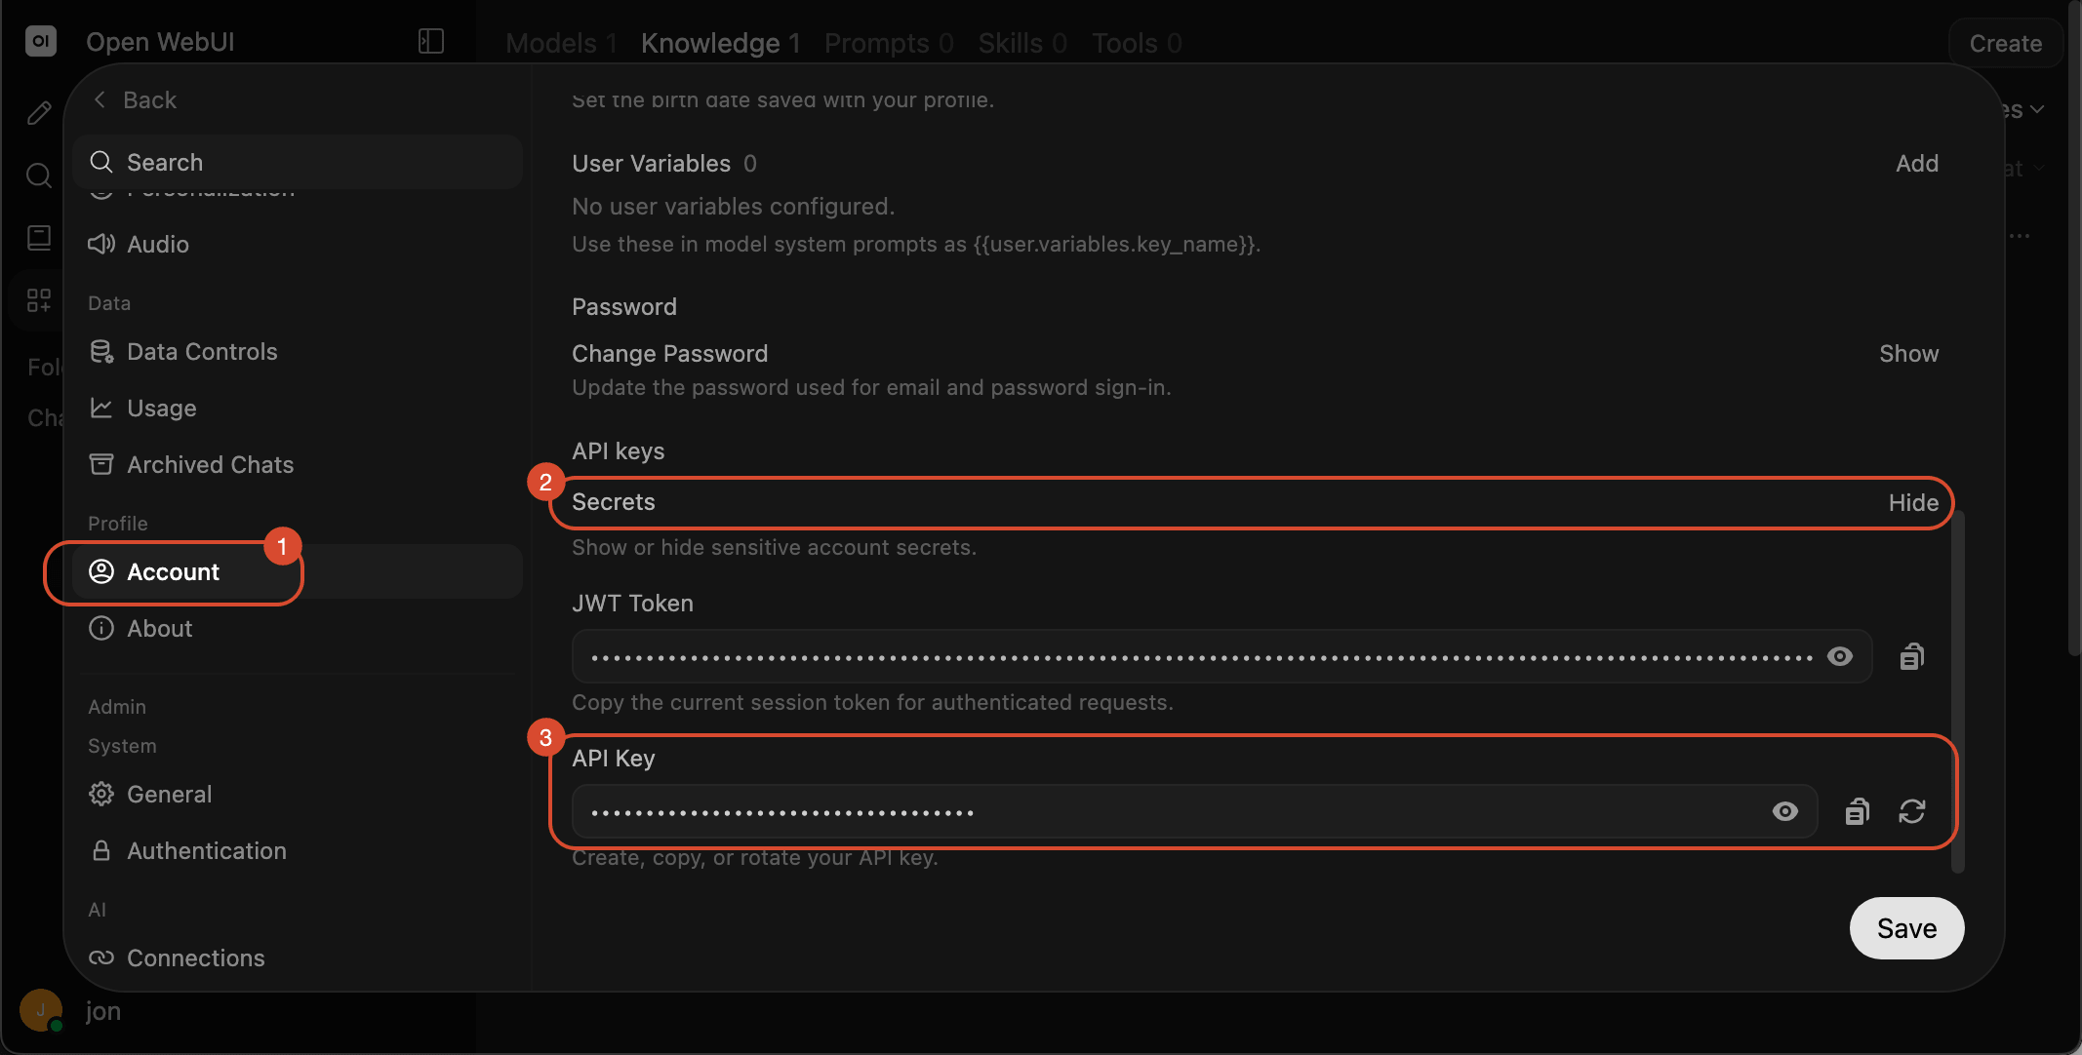The image size is (2082, 1055).
Task: Reveal the JWT Token with eye icon
Action: pos(1840,657)
